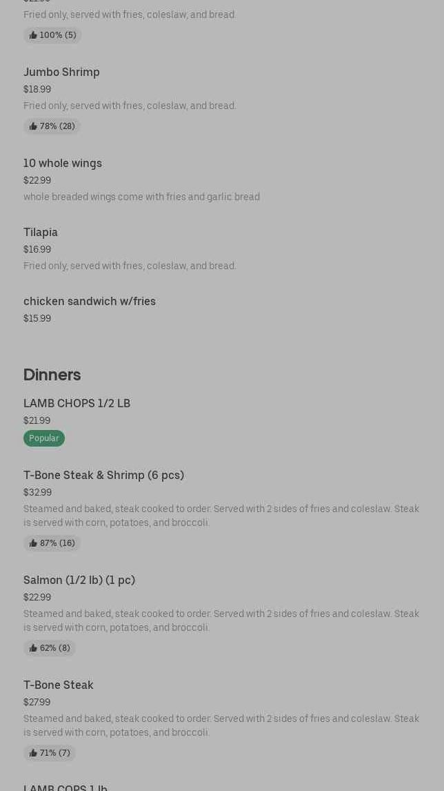Screen dimensions: 444x791
Task: Click thumbs-up icon on 100% (5) rating
Action: click(33, 35)
